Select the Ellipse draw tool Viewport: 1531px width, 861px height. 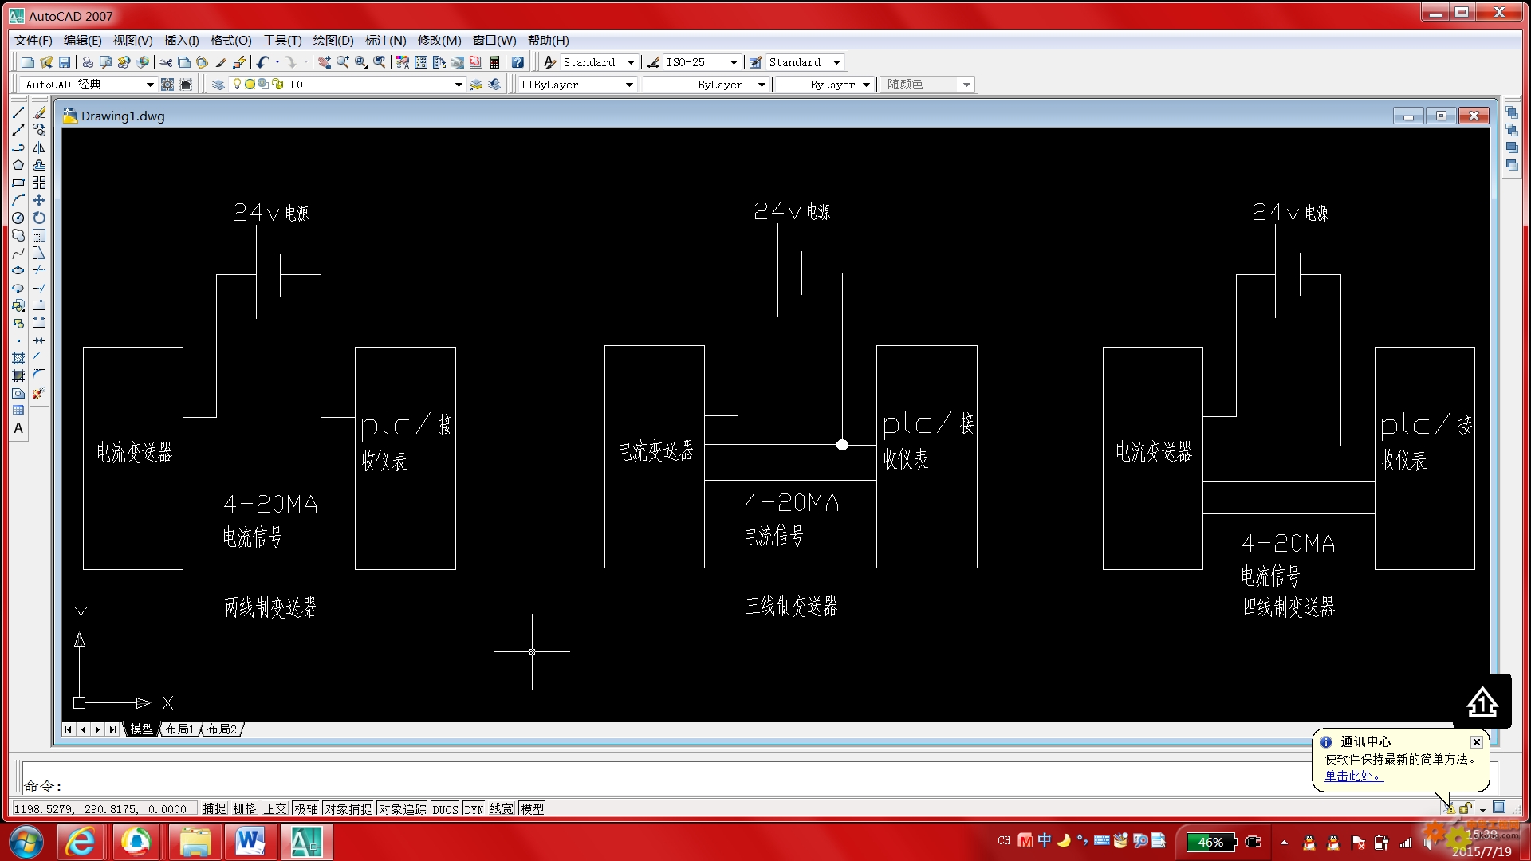coord(18,270)
